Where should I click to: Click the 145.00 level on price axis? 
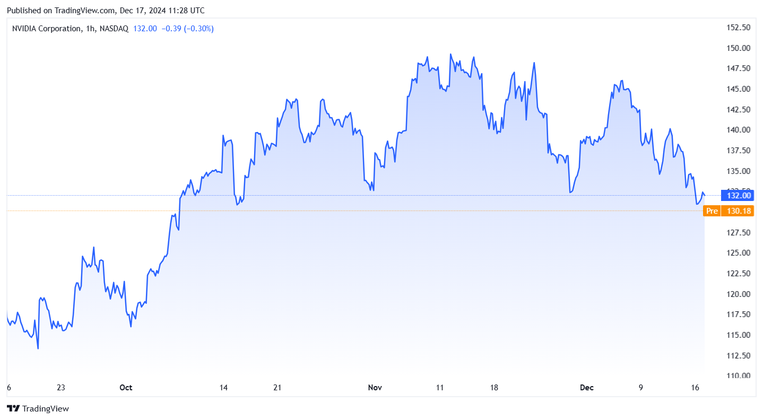[739, 89]
